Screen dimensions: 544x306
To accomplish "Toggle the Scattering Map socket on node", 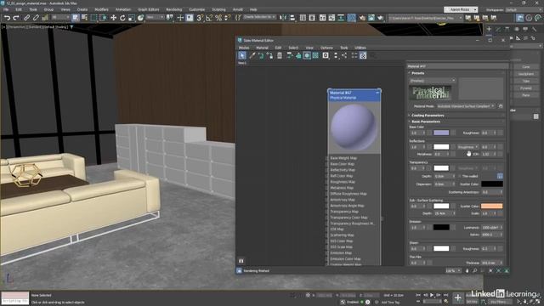I will coord(326,235).
